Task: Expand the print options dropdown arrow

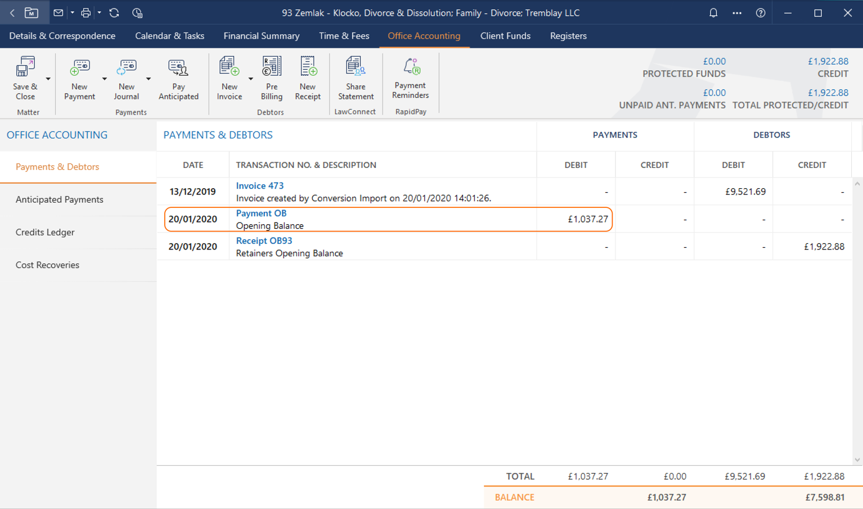Action: click(x=100, y=12)
